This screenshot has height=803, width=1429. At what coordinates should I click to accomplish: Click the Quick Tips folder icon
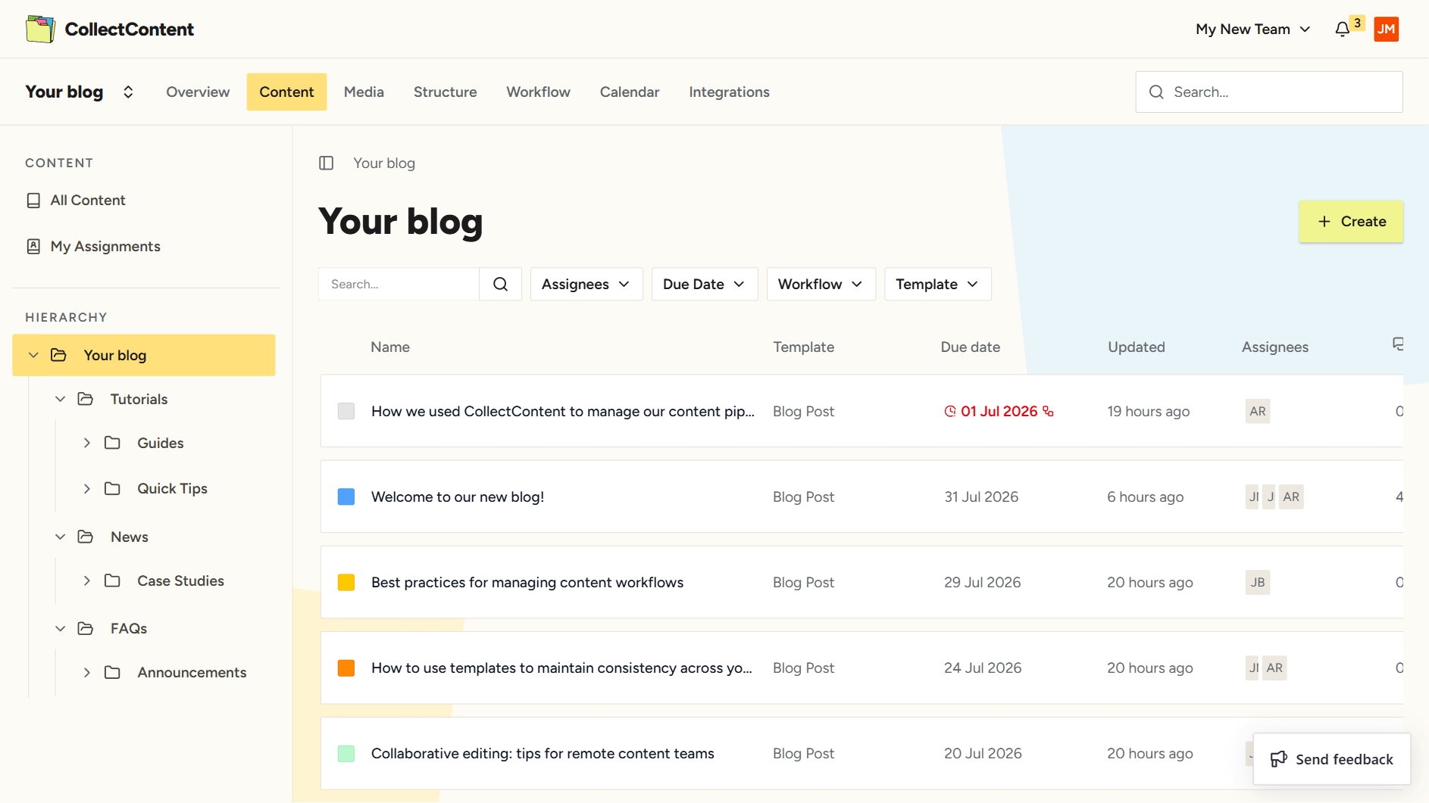pyautogui.click(x=112, y=488)
